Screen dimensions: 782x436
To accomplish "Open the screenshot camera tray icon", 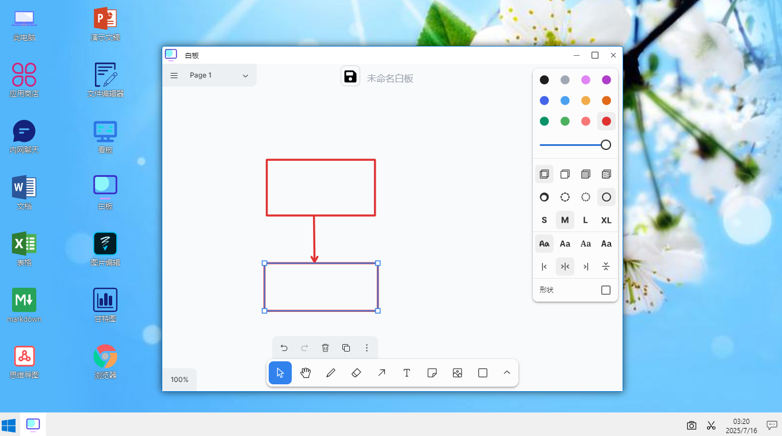I will point(692,426).
